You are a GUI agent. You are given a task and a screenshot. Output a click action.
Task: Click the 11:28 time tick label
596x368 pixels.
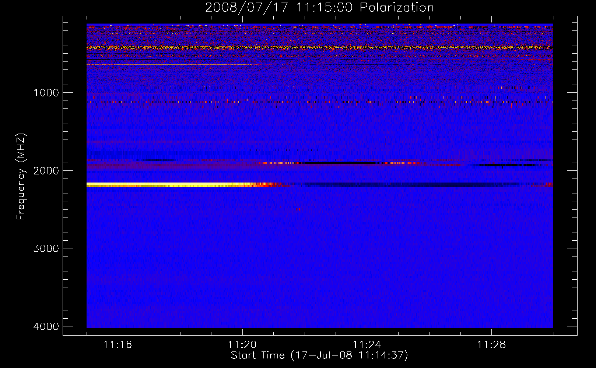(x=492, y=345)
